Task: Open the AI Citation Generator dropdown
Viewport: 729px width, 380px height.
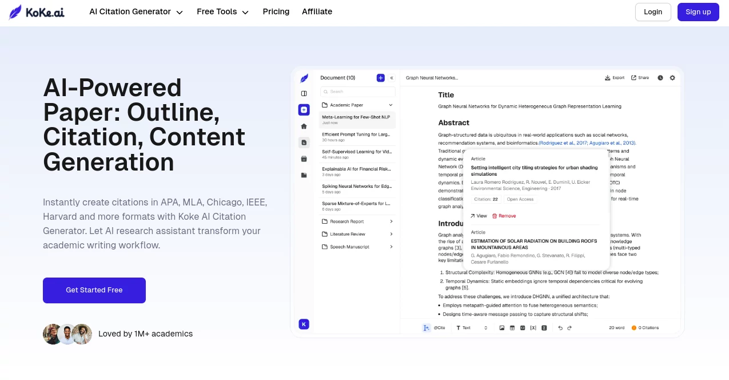Action: tap(136, 11)
